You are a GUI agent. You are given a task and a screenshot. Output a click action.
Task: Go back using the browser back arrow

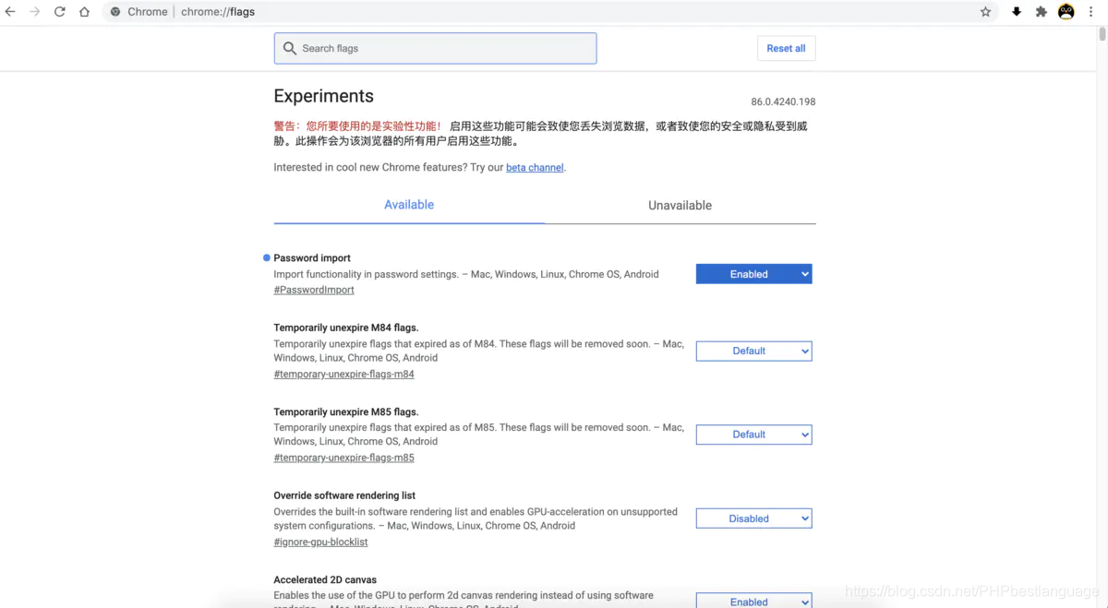click(10, 12)
